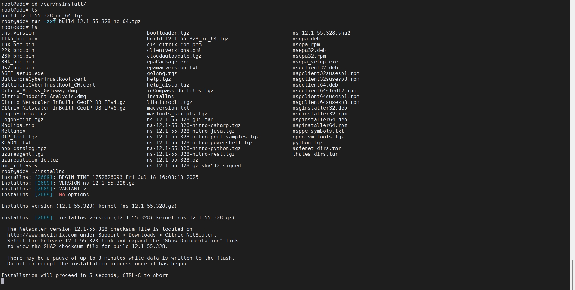Open the http://www.mycitrix.com link
The width and height of the screenshot is (575, 290).
[42, 235]
